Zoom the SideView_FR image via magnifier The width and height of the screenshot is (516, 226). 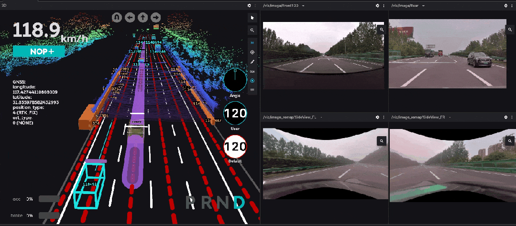(x=510, y=141)
